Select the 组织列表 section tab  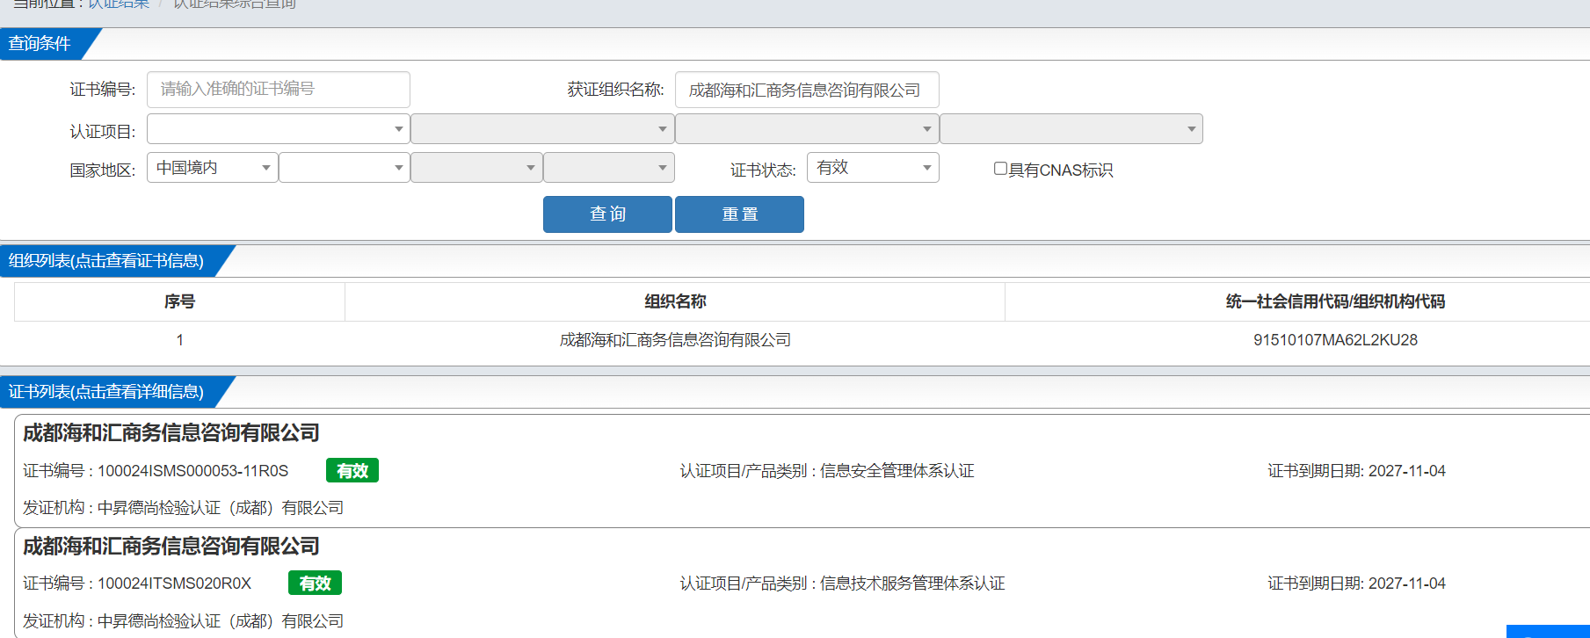click(106, 261)
